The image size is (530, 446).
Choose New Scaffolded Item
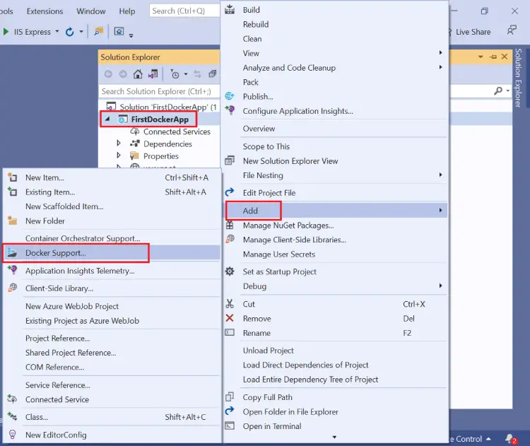click(x=64, y=206)
